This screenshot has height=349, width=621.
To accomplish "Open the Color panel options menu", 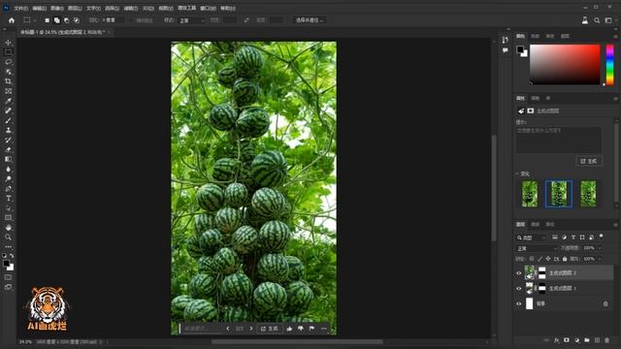I will coord(615,36).
